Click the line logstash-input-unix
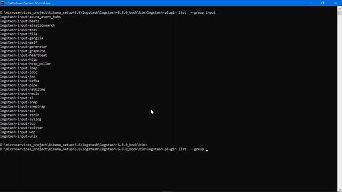Image resolution: width=342 pixels, height=192 pixels. coord(19,137)
